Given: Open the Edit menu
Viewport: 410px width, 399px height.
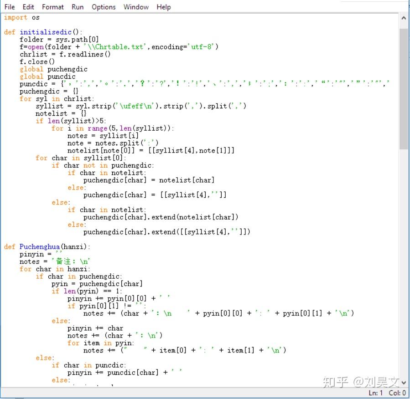Looking at the screenshot, I should click(28, 7).
